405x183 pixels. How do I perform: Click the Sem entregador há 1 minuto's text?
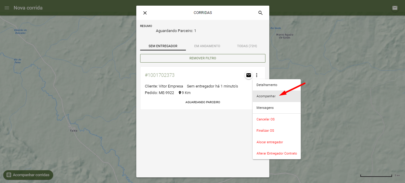click(x=213, y=86)
